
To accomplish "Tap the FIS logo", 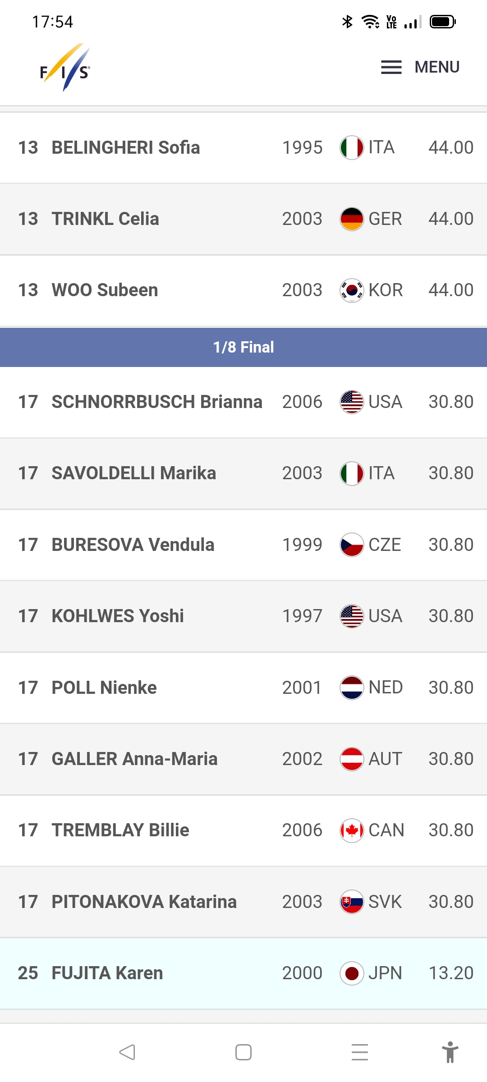I will click(65, 68).
